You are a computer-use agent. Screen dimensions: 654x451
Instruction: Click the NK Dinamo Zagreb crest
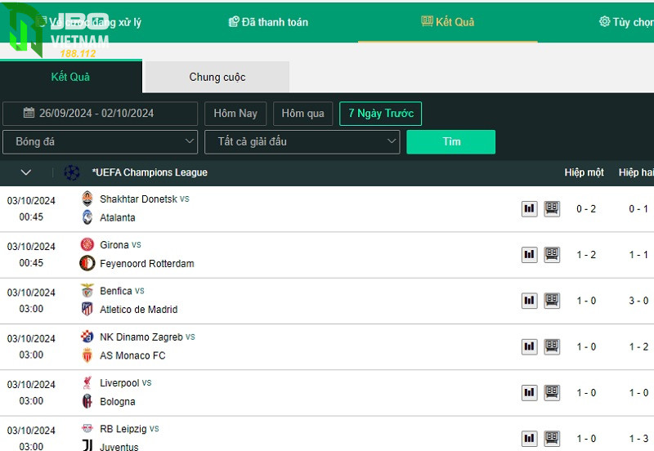87,337
